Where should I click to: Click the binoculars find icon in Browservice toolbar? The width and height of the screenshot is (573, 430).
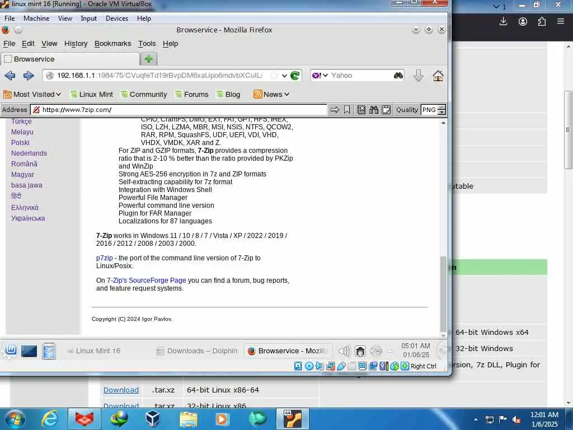373,110
